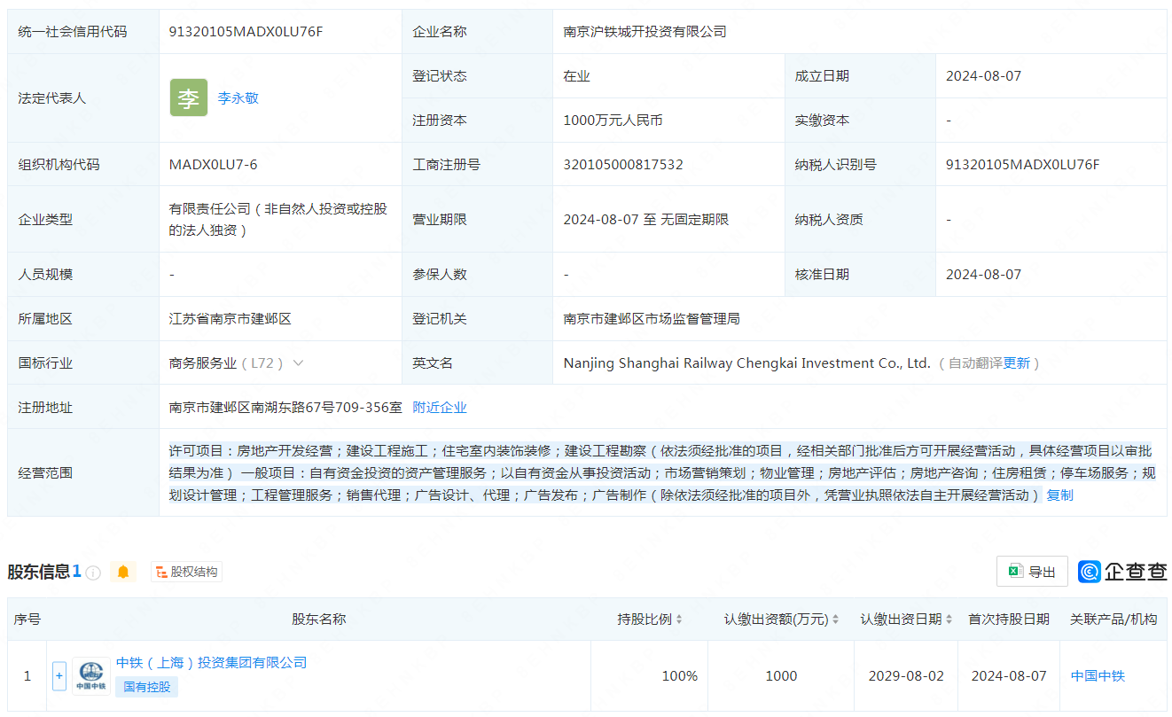Click the orange bell alert icon

pyautogui.click(x=123, y=573)
